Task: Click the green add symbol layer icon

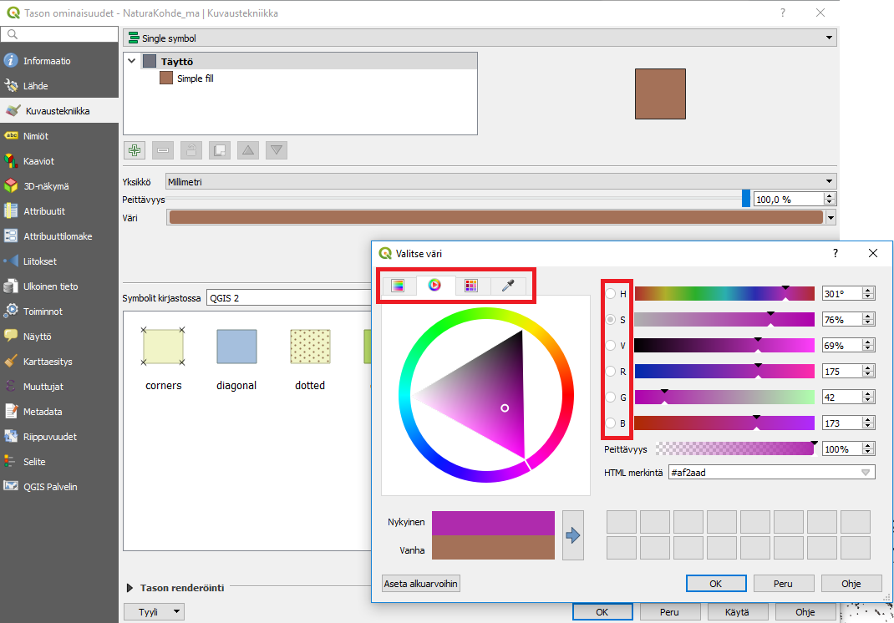Action: tap(134, 150)
